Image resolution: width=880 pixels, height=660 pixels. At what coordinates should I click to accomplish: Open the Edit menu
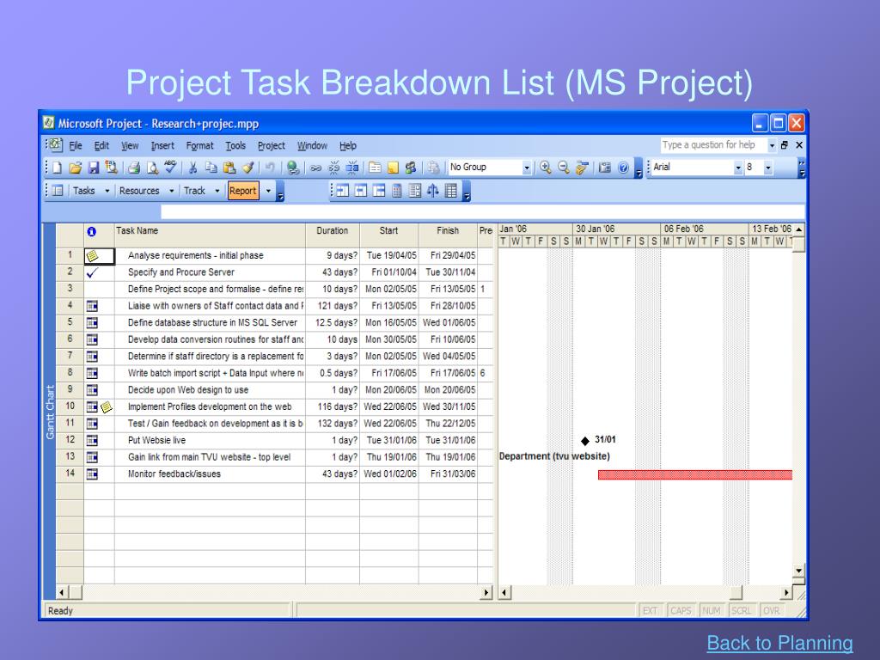click(x=101, y=146)
